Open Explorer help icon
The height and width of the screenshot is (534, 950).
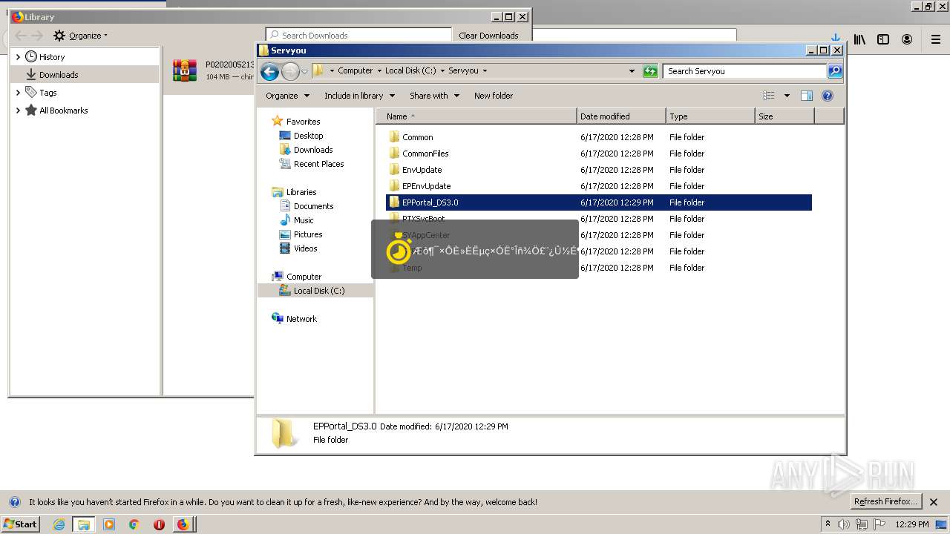click(x=828, y=96)
